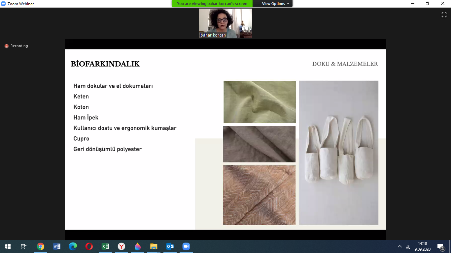
Task: Show hidden system tray icons
Action: click(400, 246)
